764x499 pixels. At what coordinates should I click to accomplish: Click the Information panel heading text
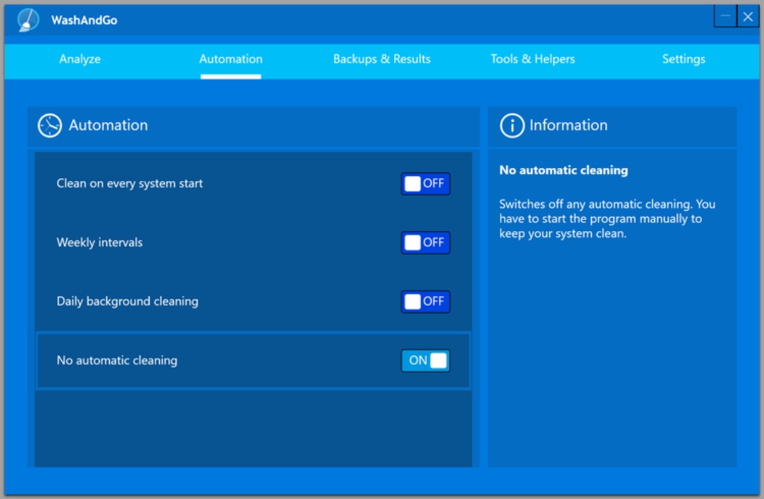click(x=569, y=125)
